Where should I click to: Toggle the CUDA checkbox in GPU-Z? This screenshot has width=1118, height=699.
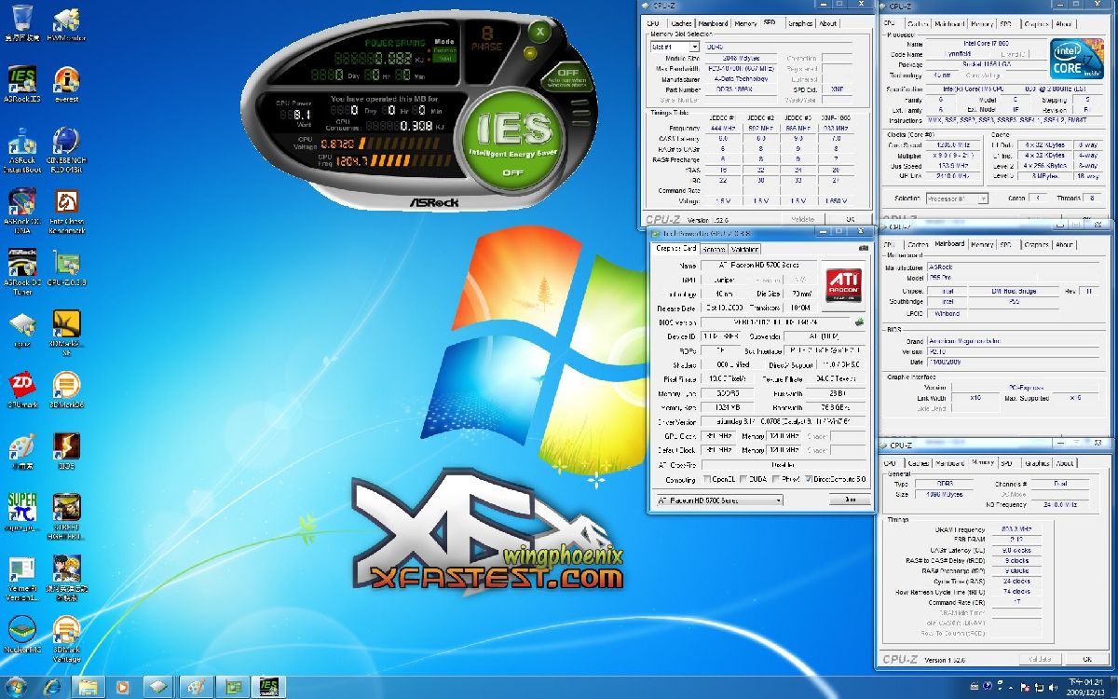click(x=744, y=479)
